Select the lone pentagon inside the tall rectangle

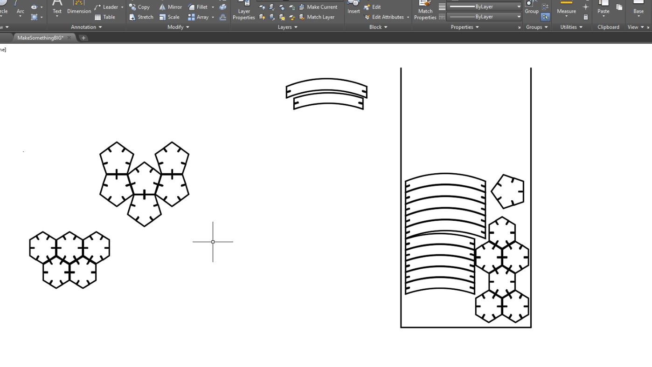click(x=508, y=191)
